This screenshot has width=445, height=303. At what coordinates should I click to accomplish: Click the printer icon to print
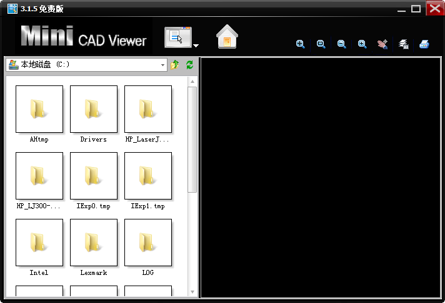424,44
